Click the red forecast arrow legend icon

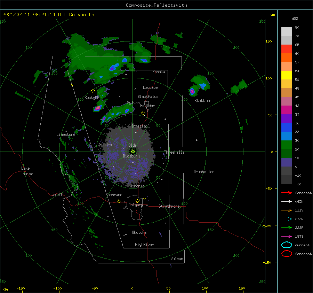point(287,193)
